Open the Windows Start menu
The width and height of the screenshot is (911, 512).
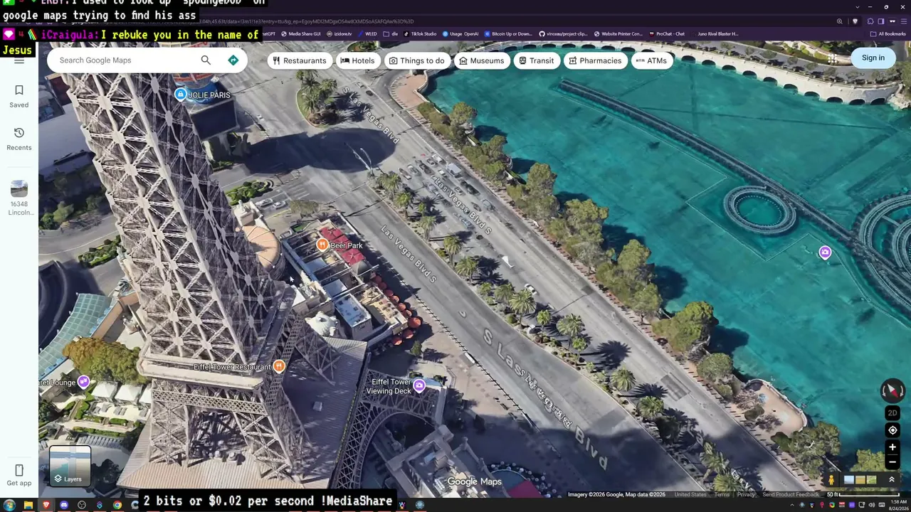pyautogui.click(x=9, y=505)
